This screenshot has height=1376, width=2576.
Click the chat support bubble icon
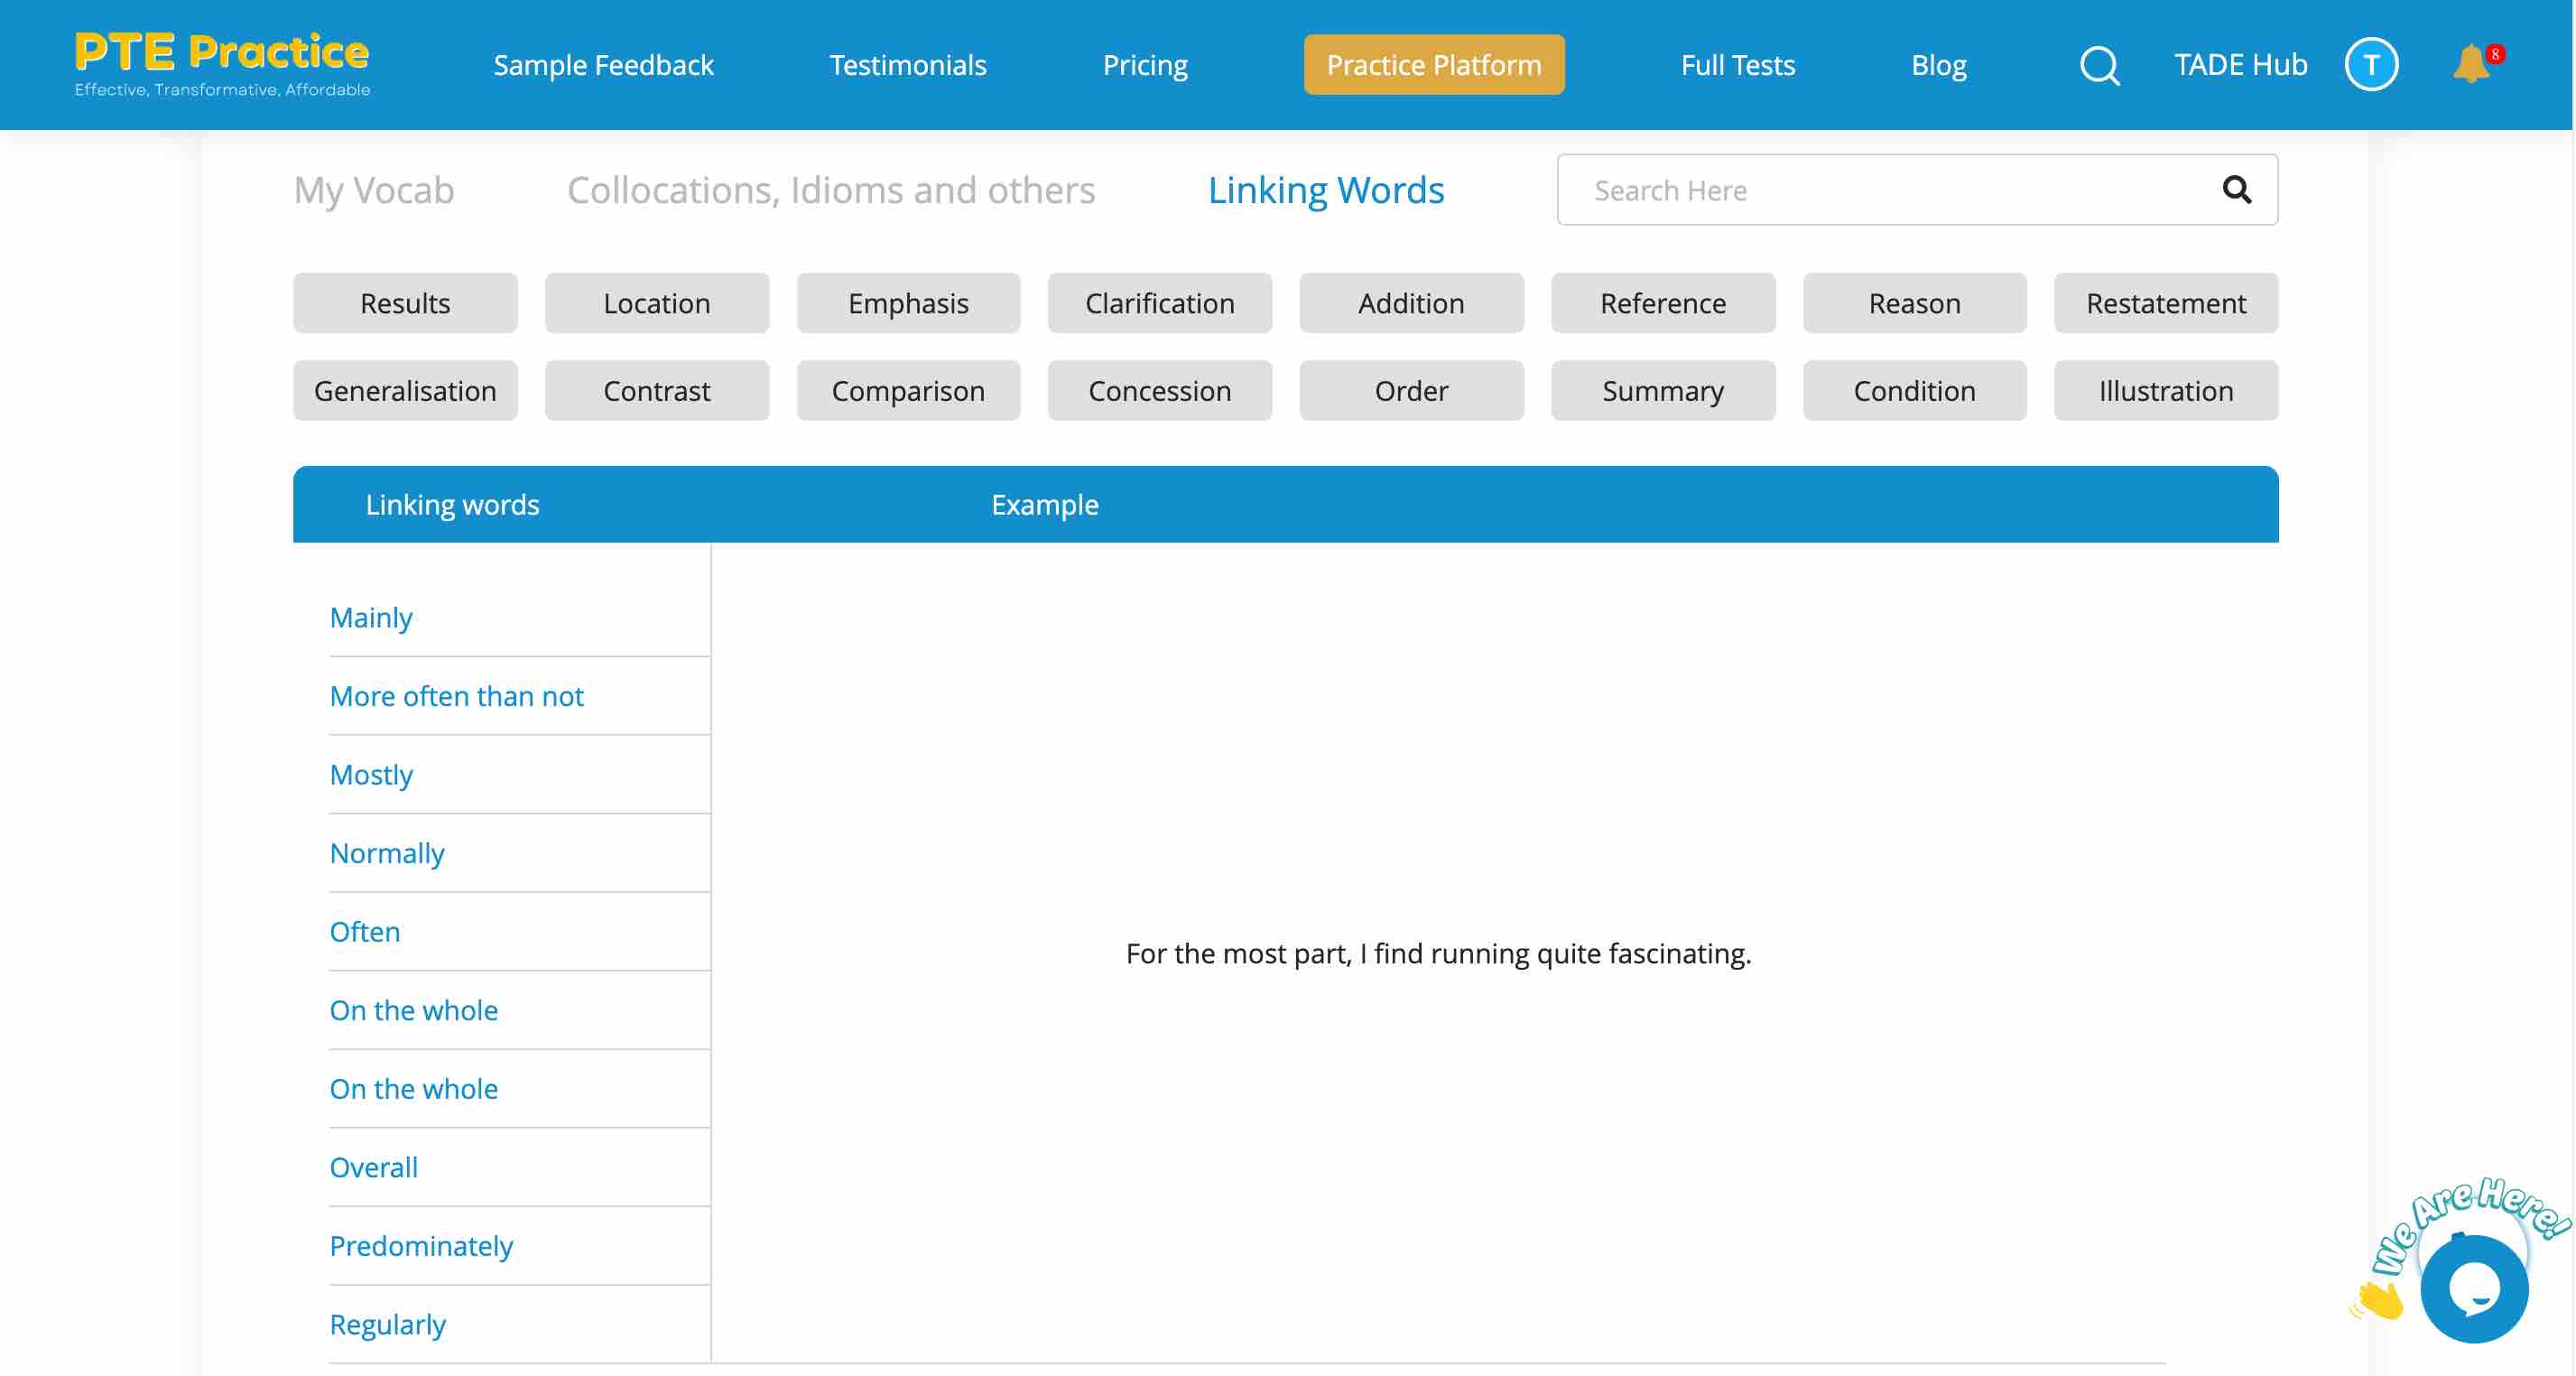2472,1291
